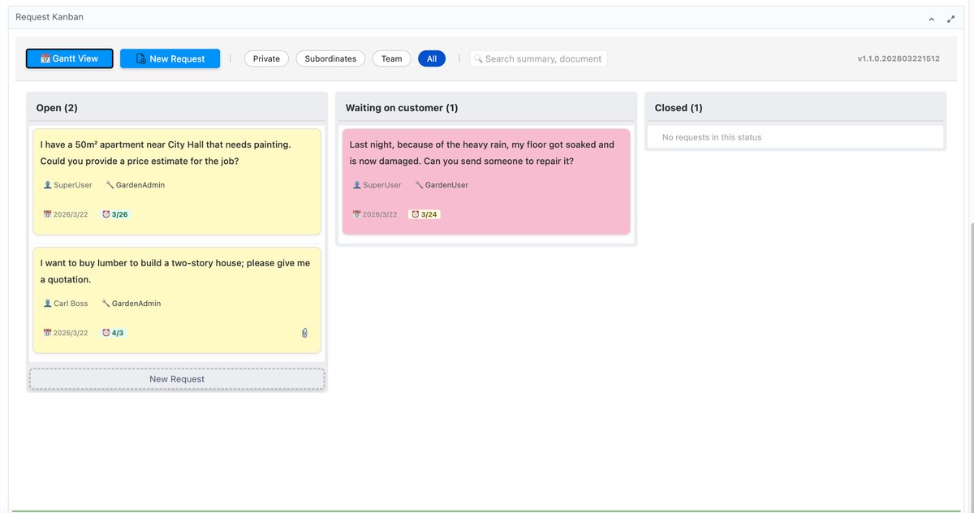Click the 3/24 due date alarm badge
This screenshot has height=513, width=974.
point(424,214)
